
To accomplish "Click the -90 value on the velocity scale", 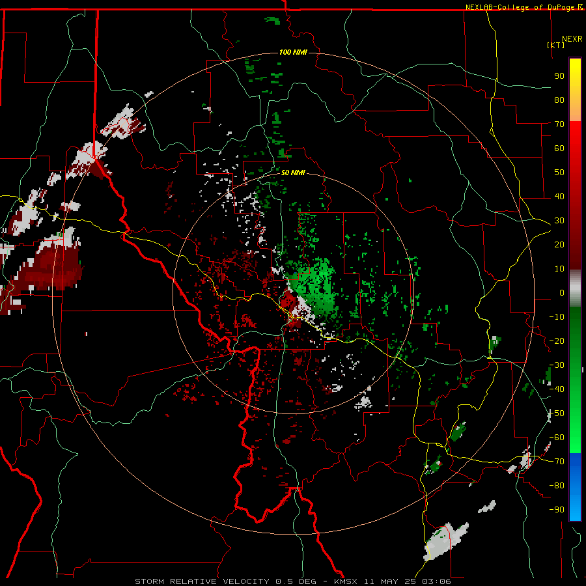I will 557,510.
